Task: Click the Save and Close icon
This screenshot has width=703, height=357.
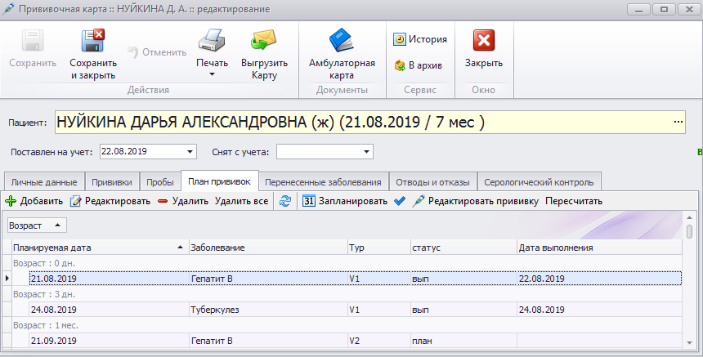Action: 92,41
